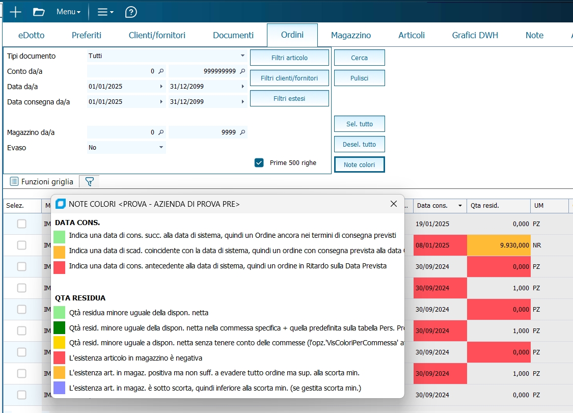Click Filtri clienti/fornitori button
Screen dimensions: 573x413
[289, 78]
